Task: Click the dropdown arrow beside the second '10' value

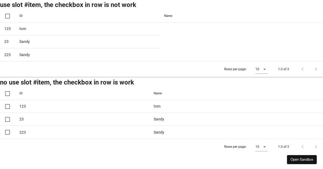Action: (x=265, y=147)
